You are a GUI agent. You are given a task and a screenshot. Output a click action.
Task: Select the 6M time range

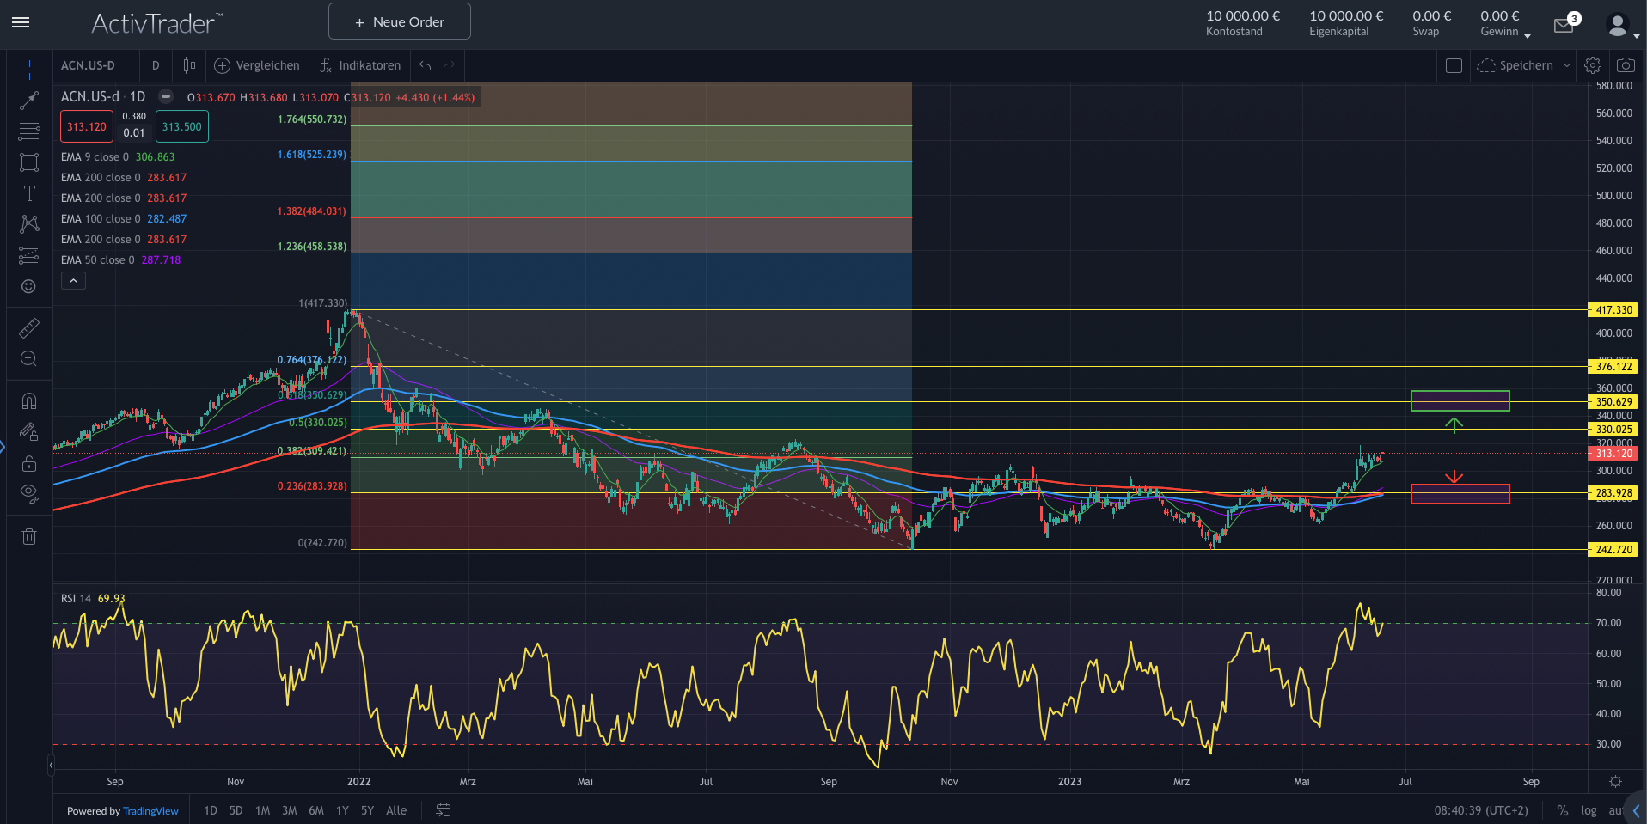(x=316, y=810)
